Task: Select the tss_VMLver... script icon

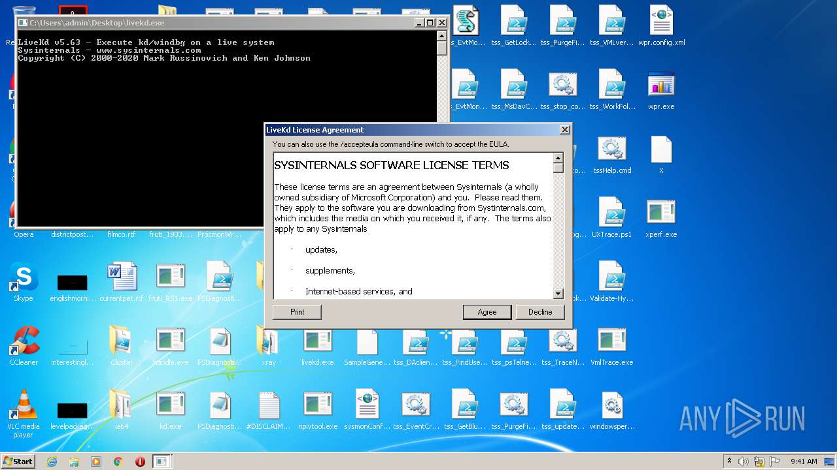Action: pos(612,27)
